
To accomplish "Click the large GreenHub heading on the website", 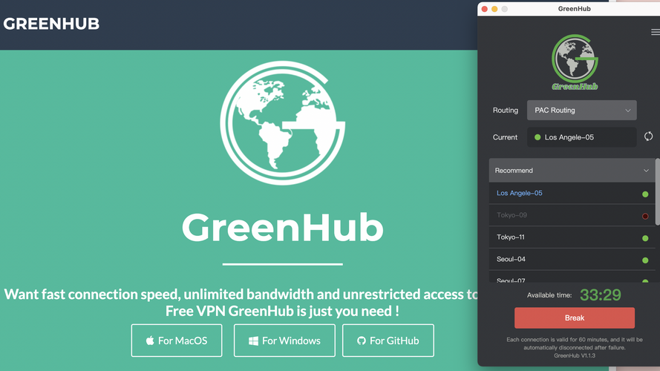I will point(282,227).
